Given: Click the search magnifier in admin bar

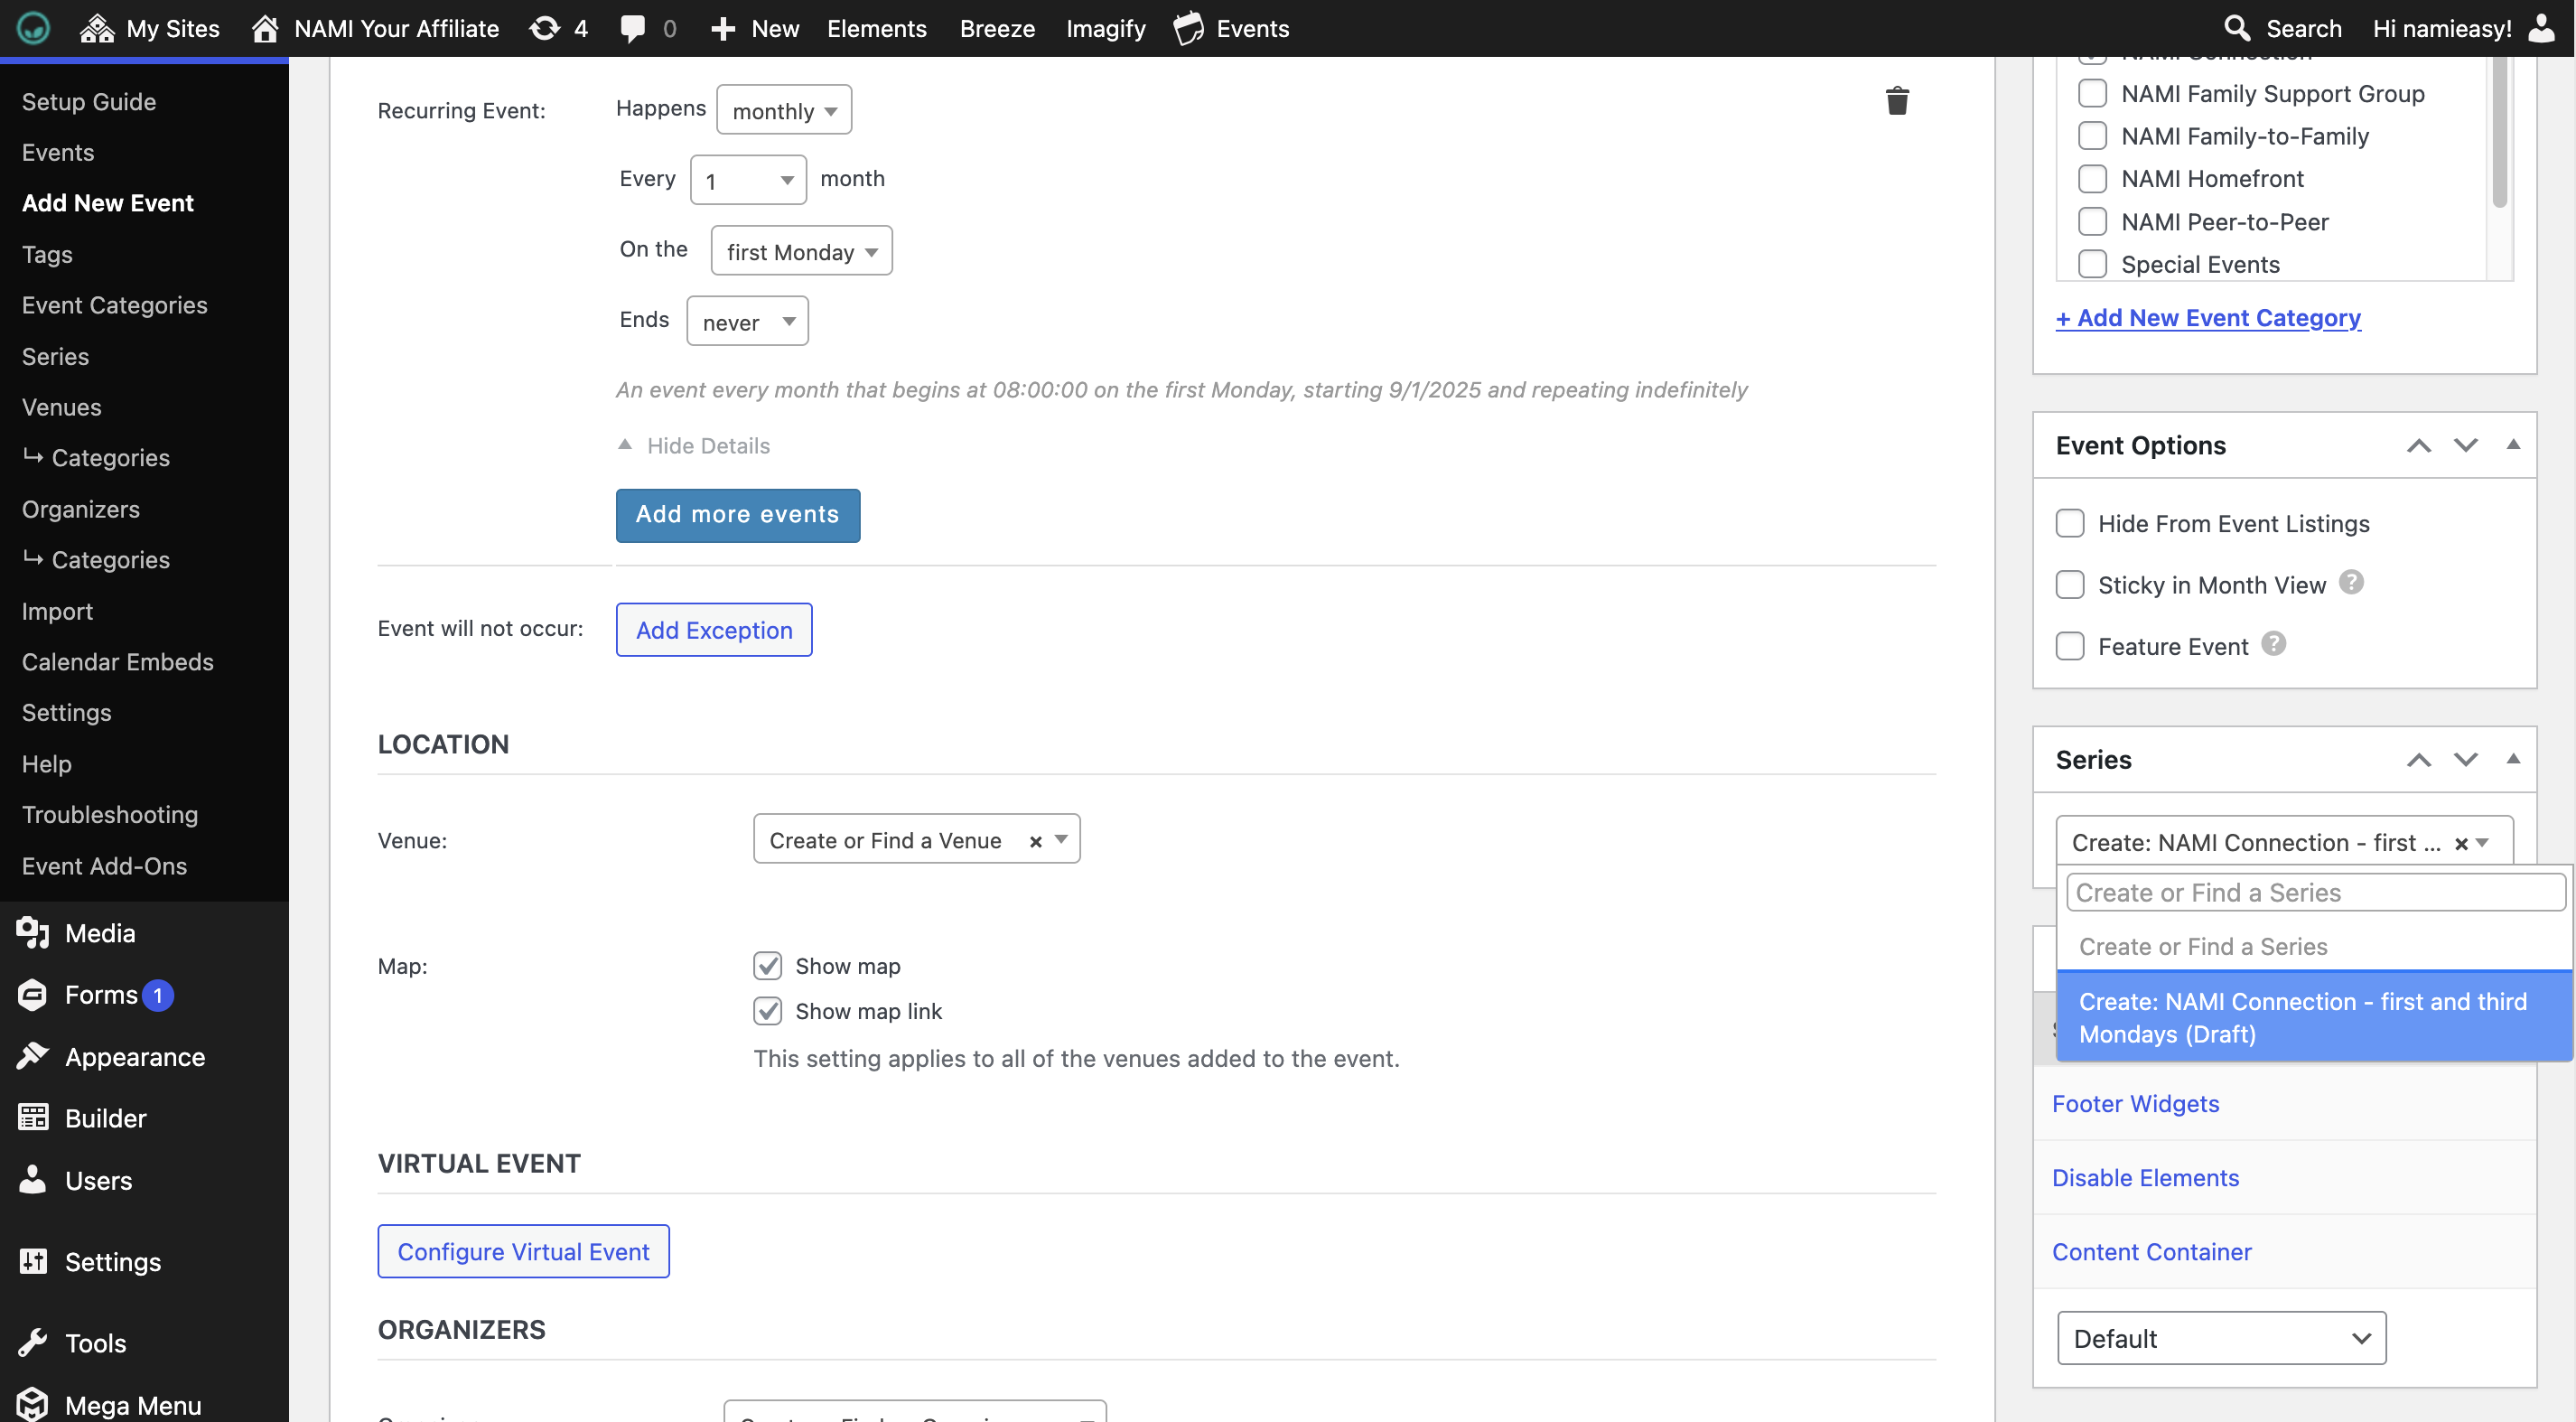Looking at the screenshot, I should point(2236,28).
